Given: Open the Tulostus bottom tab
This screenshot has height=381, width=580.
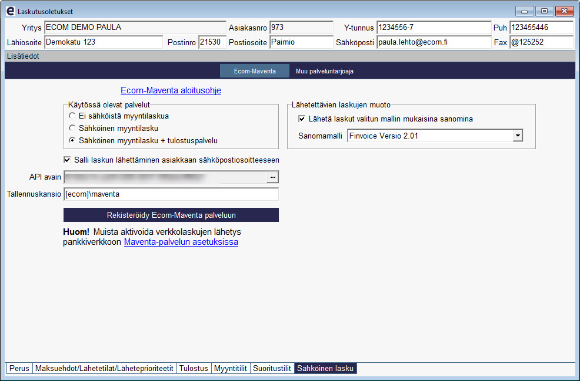Looking at the screenshot, I should 194,369.
